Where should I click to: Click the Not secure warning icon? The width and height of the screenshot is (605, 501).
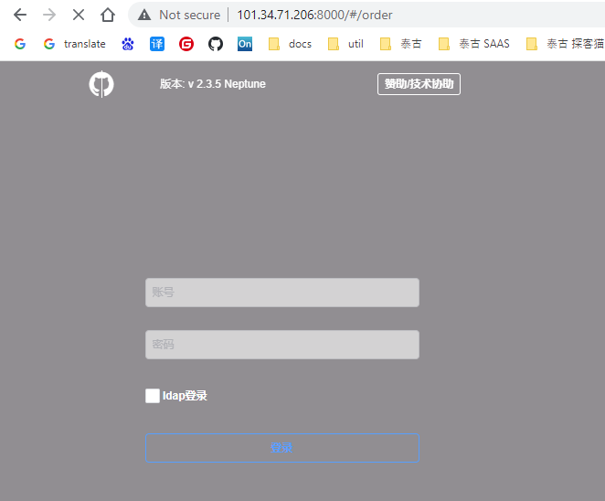pos(144,15)
